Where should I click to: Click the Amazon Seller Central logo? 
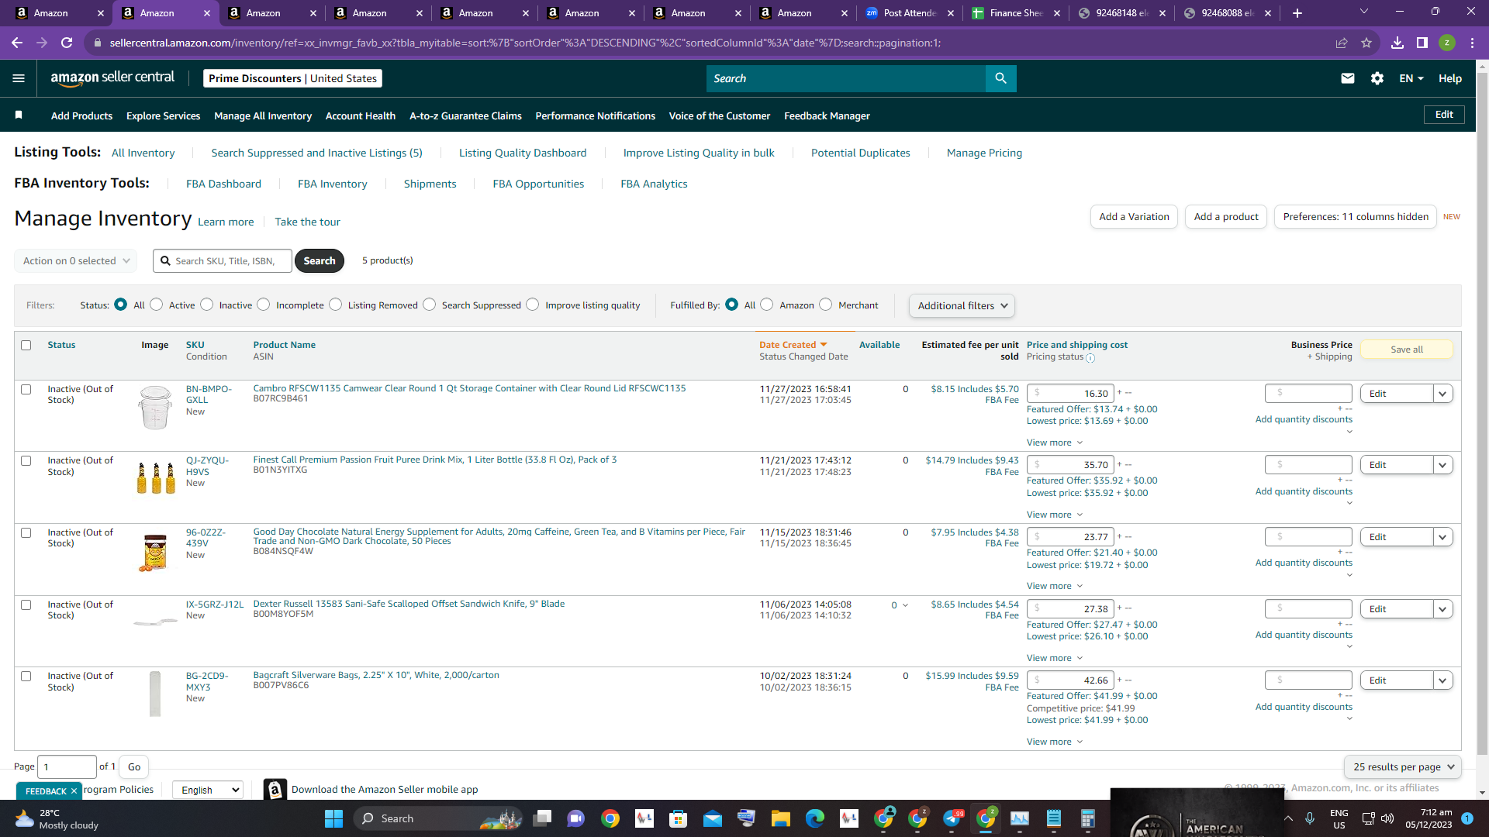pyautogui.click(x=112, y=77)
